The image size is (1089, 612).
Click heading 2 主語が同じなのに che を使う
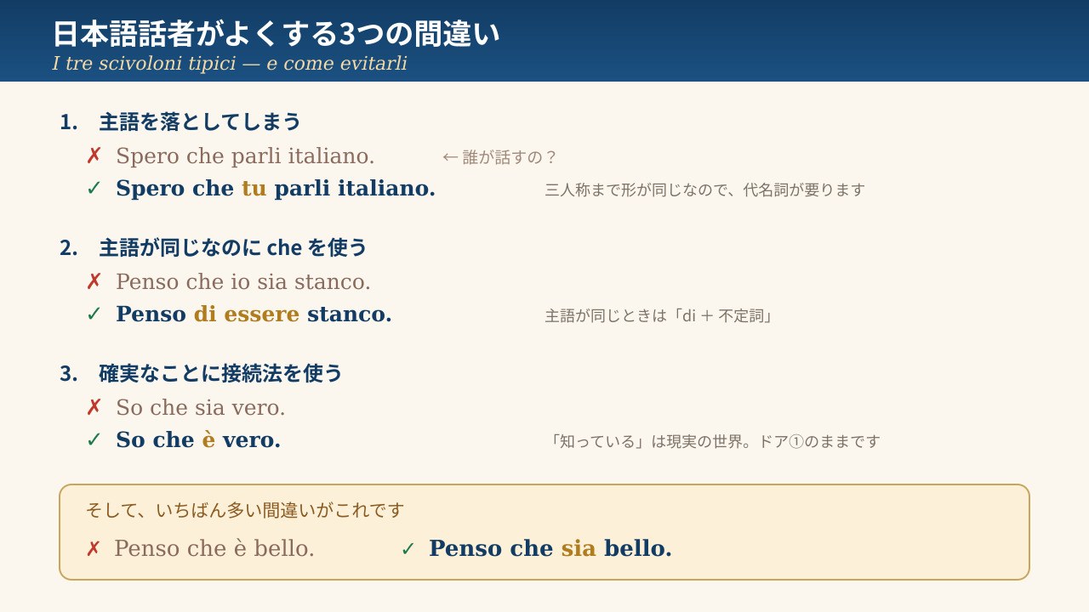click(x=213, y=248)
